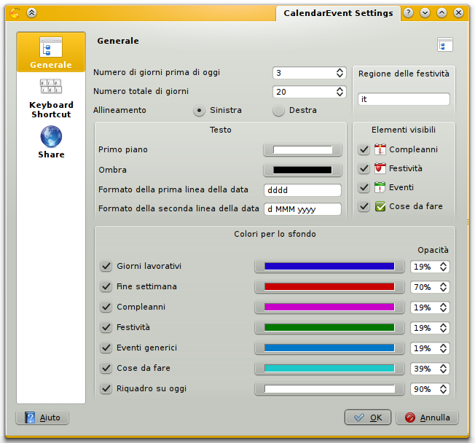Viewport: 475px width, 443px height.
Task: Adjust the Numero di giorni prima di oggi spinner
Action: coord(310,73)
